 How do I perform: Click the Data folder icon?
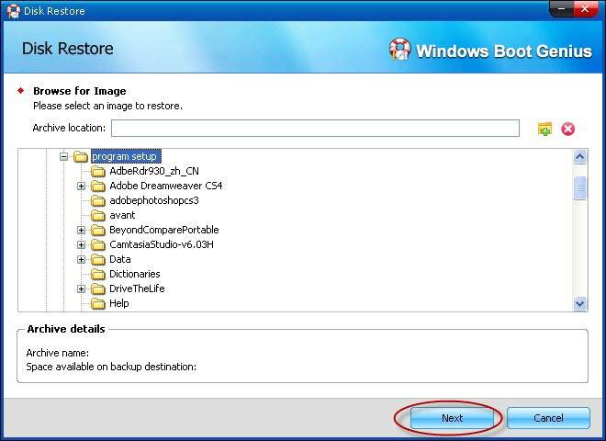pos(97,260)
